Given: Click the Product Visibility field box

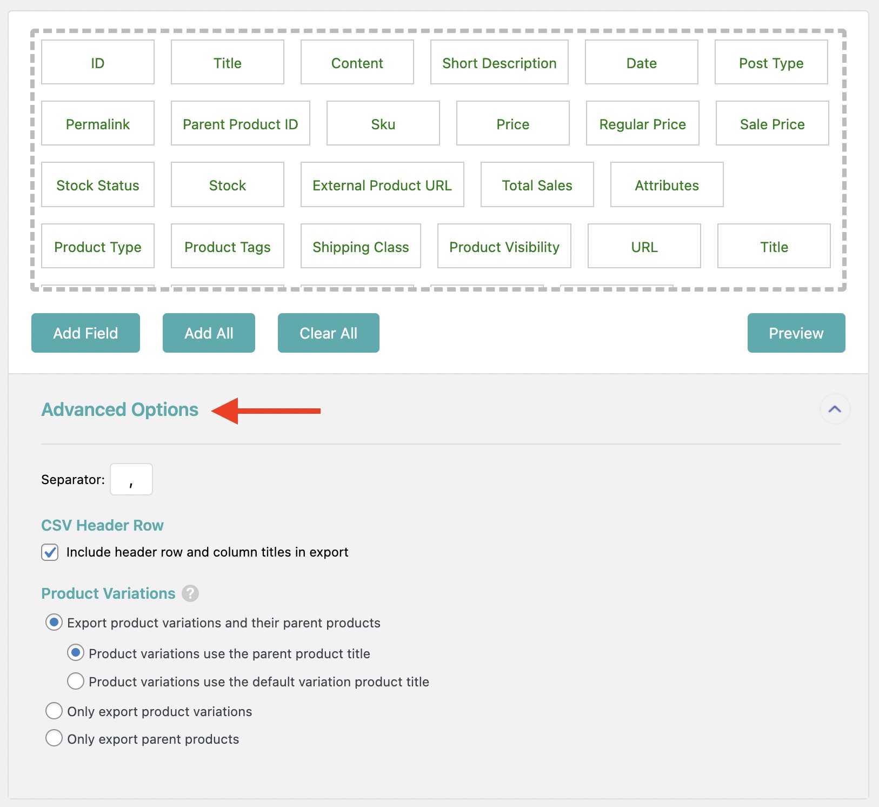Looking at the screenshot, I should tap(504, 247).
